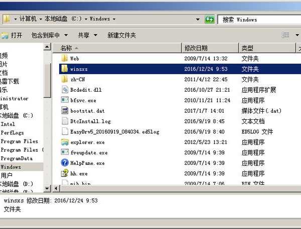This screenshot has height=229, width=301.
Task: Expand the Windows breadcrumb arrow
Action: click(x=114, y=19)
